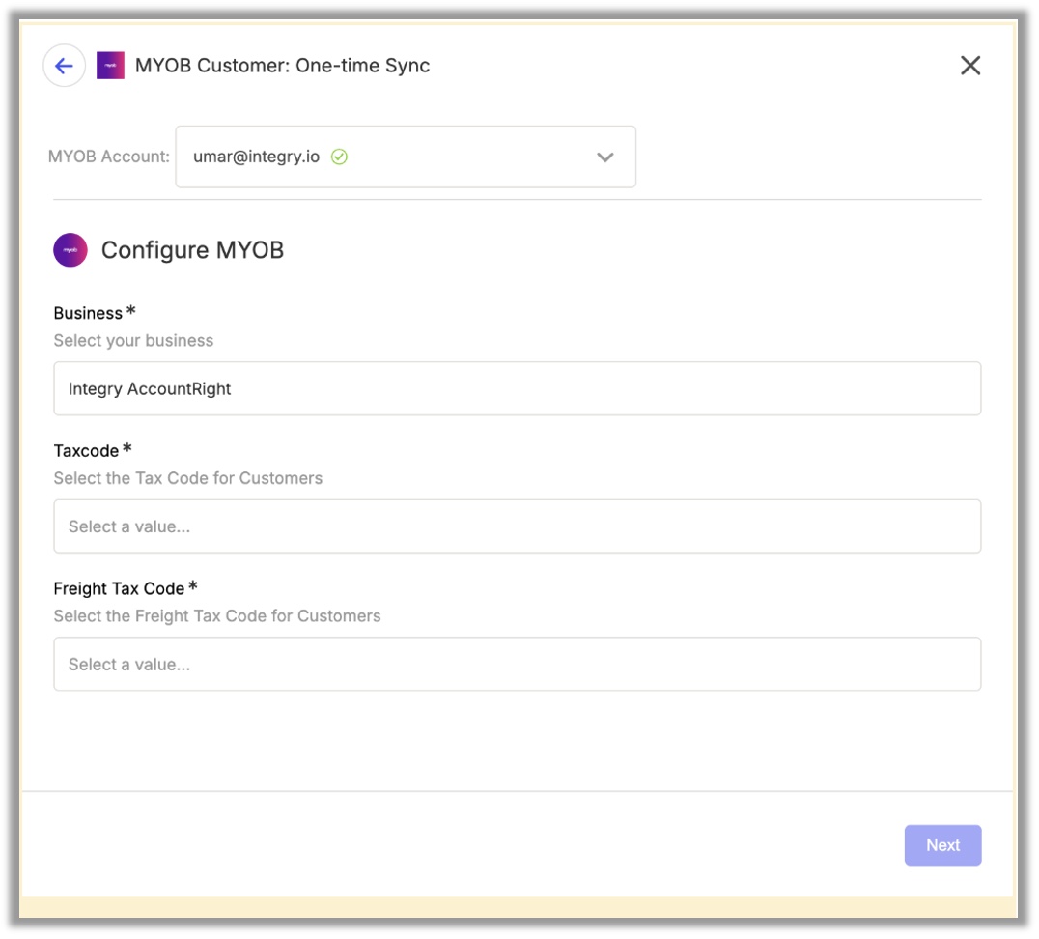Open the Business dropdown showing Integry AccountRight
Screen dimensions: 1039x939
point(517,388)
